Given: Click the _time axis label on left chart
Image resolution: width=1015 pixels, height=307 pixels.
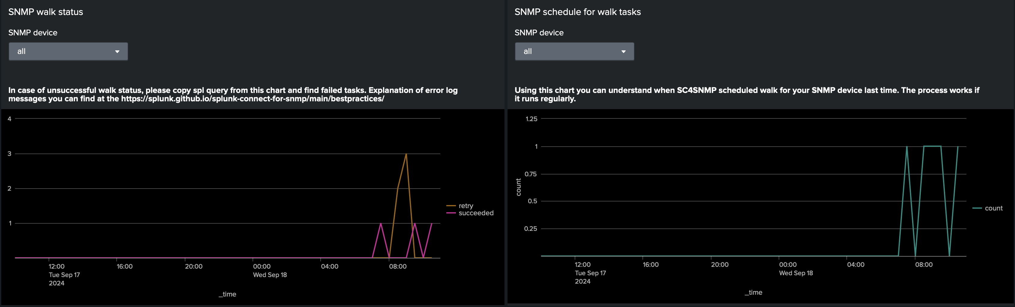Looking at the screenshot, I should 228,294.
